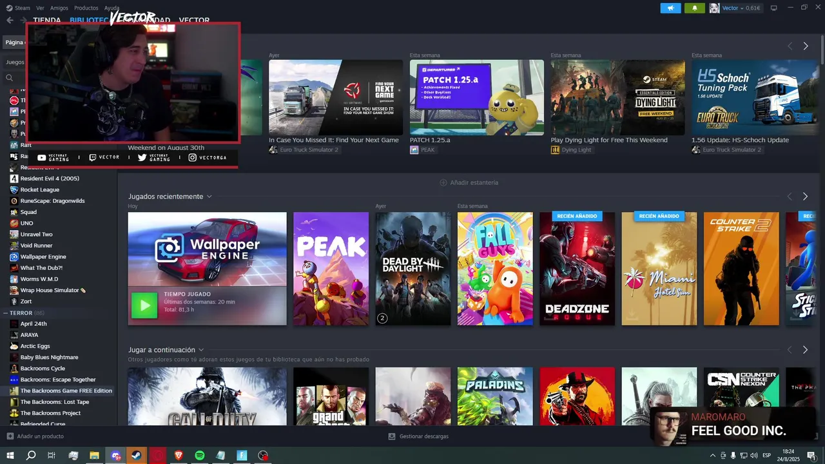Open Windows Start menu

click(x=10, y=456)
